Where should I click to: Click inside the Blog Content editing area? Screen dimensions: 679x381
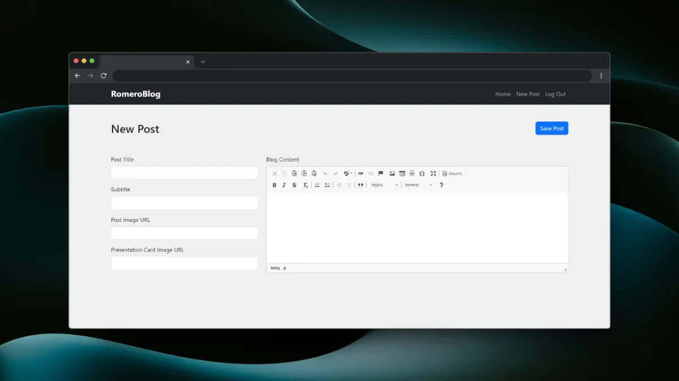click(x=417, y=227)
